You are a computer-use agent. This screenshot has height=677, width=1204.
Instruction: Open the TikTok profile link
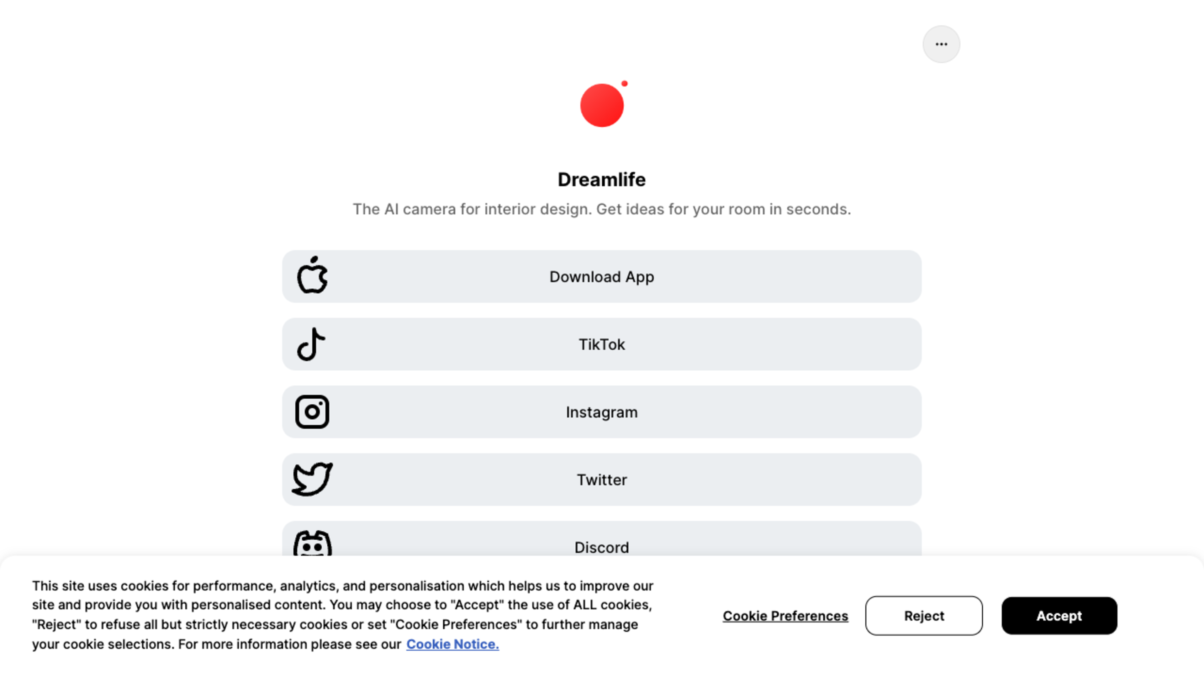pos(602,344)
